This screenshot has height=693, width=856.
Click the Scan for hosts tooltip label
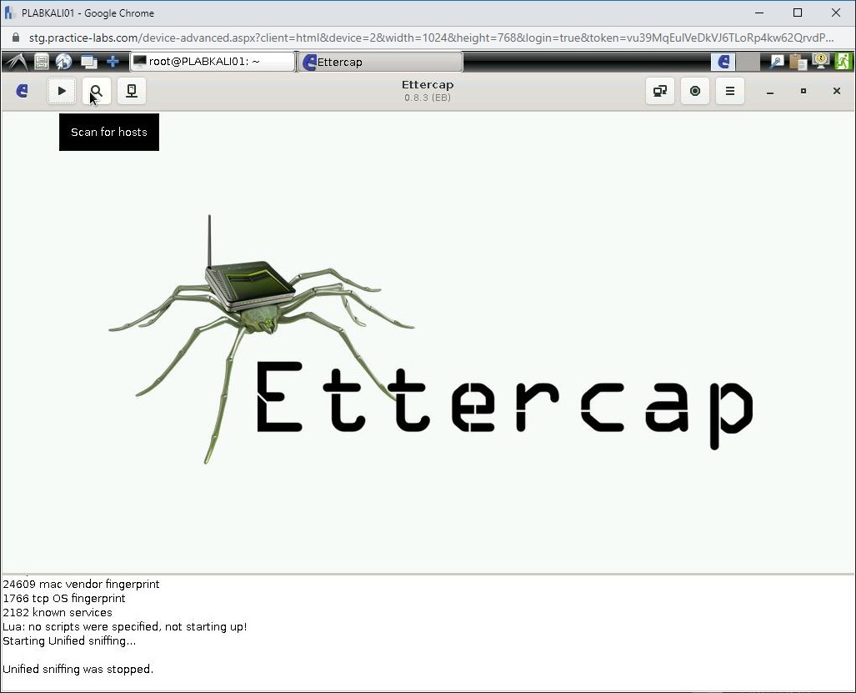coord(108,132)
